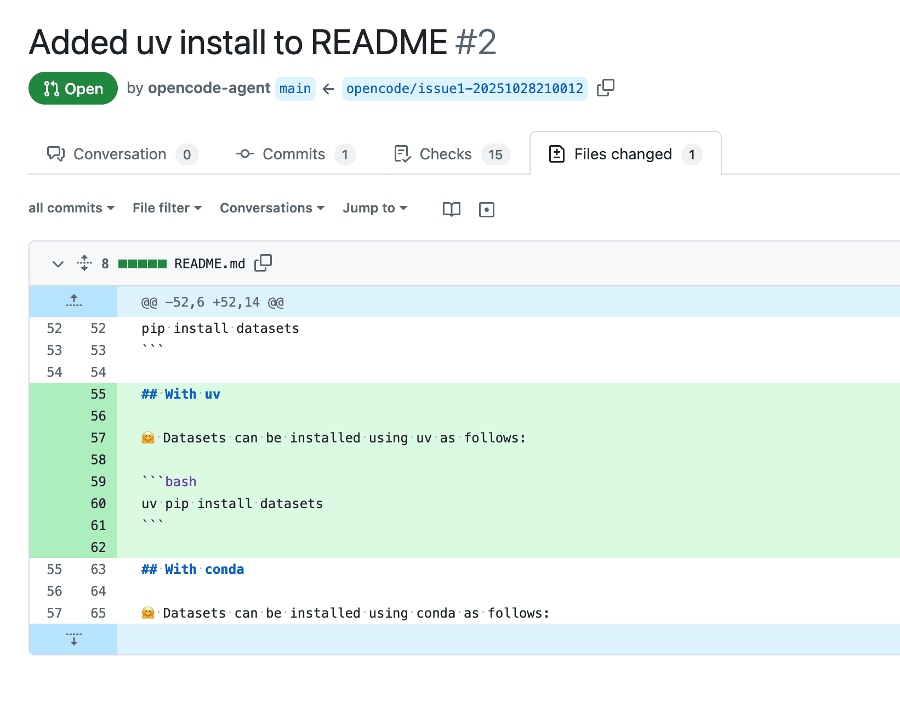Open the all commits dropdown
Image resolution: width=900 pixels, height=714 pixels.
[72, 208]
